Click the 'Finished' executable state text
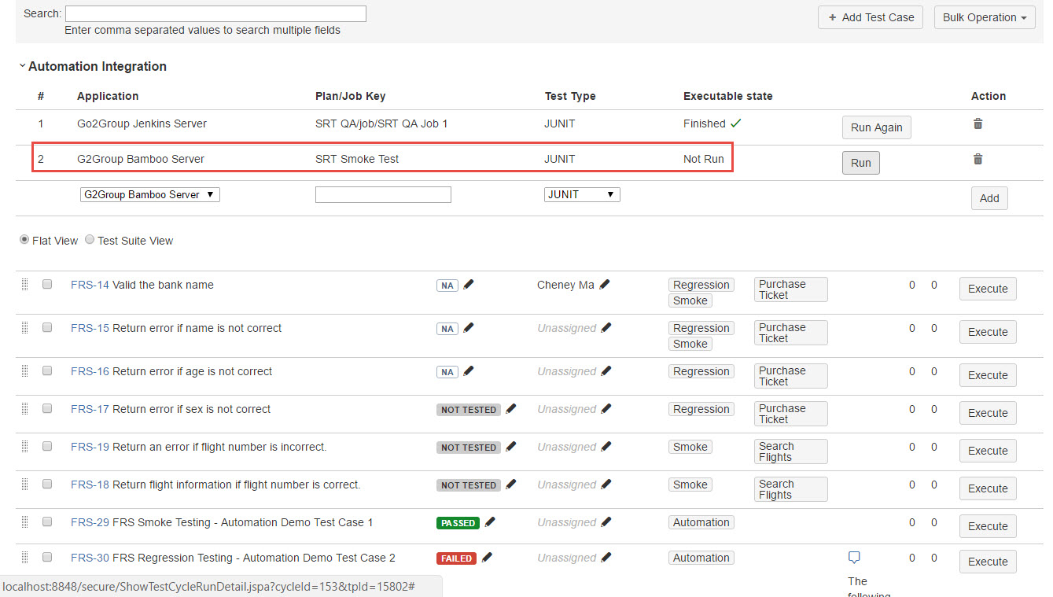This screenshot has height=597, width=1053. click(x=705, y=123)
